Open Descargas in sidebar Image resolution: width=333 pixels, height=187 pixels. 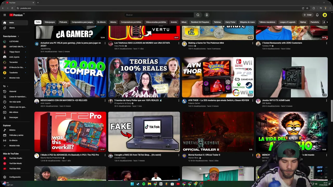pyautogui.click(x=15, y=117)
